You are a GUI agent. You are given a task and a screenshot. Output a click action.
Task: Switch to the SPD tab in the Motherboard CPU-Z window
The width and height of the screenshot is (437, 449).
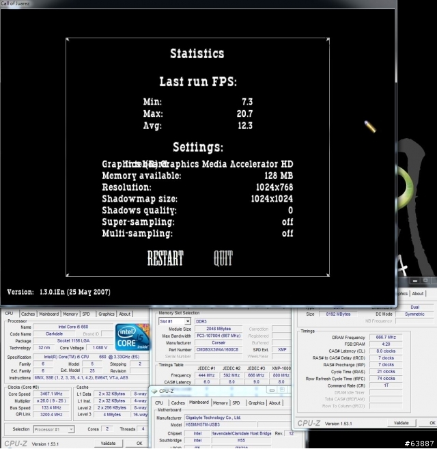click(236, 403)
